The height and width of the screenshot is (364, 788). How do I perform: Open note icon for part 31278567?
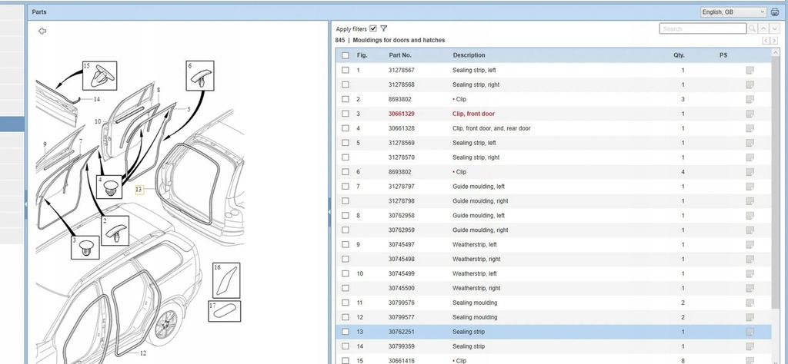750,71
